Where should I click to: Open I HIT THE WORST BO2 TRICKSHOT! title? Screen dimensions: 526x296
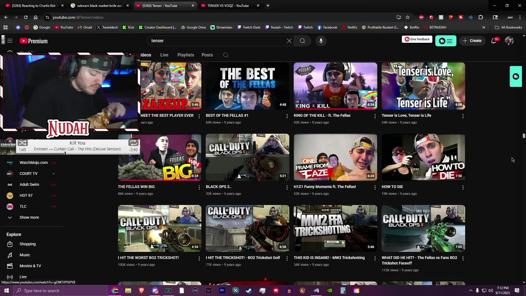tap(148, 258)
